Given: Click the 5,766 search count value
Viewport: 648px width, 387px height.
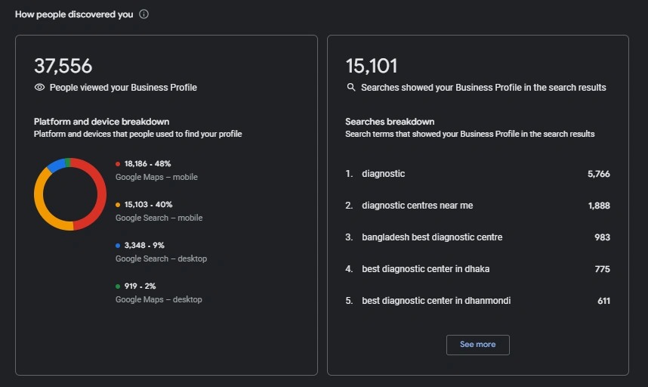Looking at the screenshot, I should click(x=599, y=174).
